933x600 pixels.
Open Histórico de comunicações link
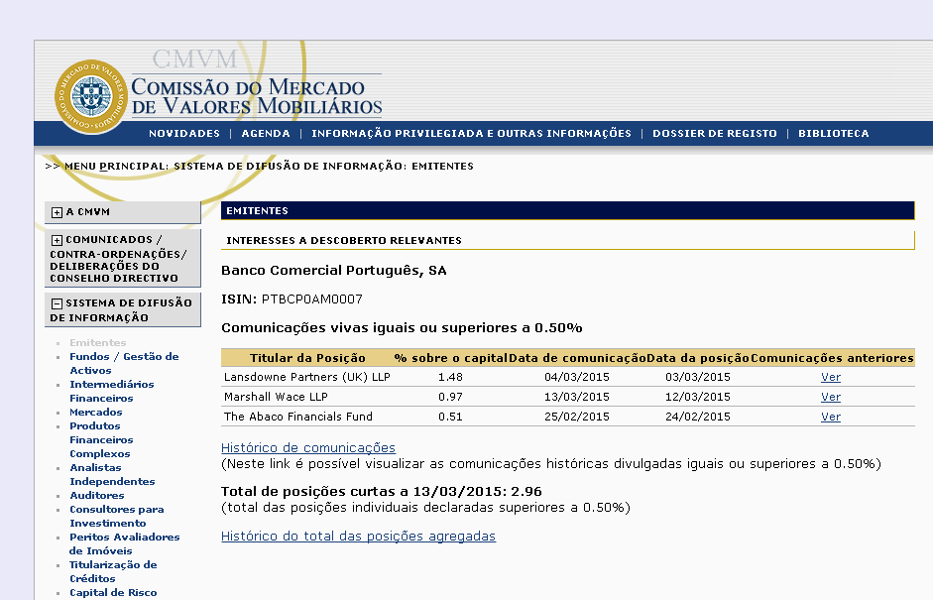pos(308,447)
